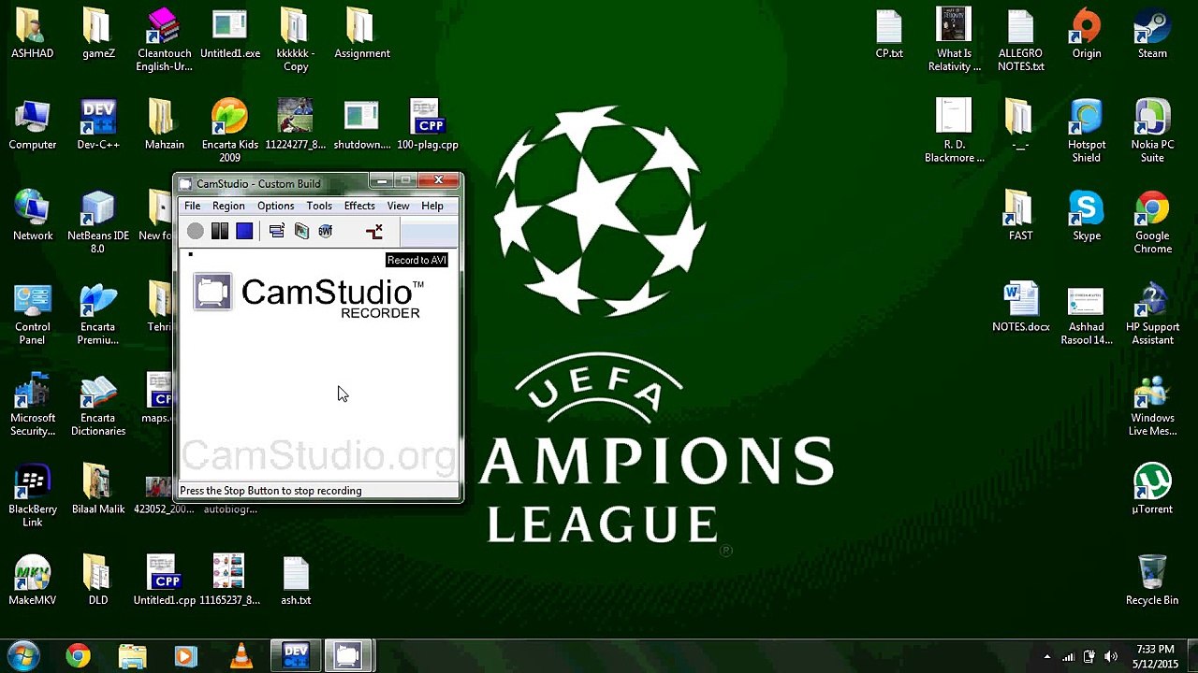Open the volume speaker tray icon
1198x673 pixels.
point(1110,657)
